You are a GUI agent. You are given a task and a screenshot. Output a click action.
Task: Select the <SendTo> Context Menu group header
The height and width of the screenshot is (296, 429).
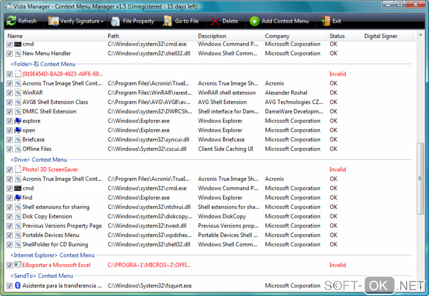point(42,275)
